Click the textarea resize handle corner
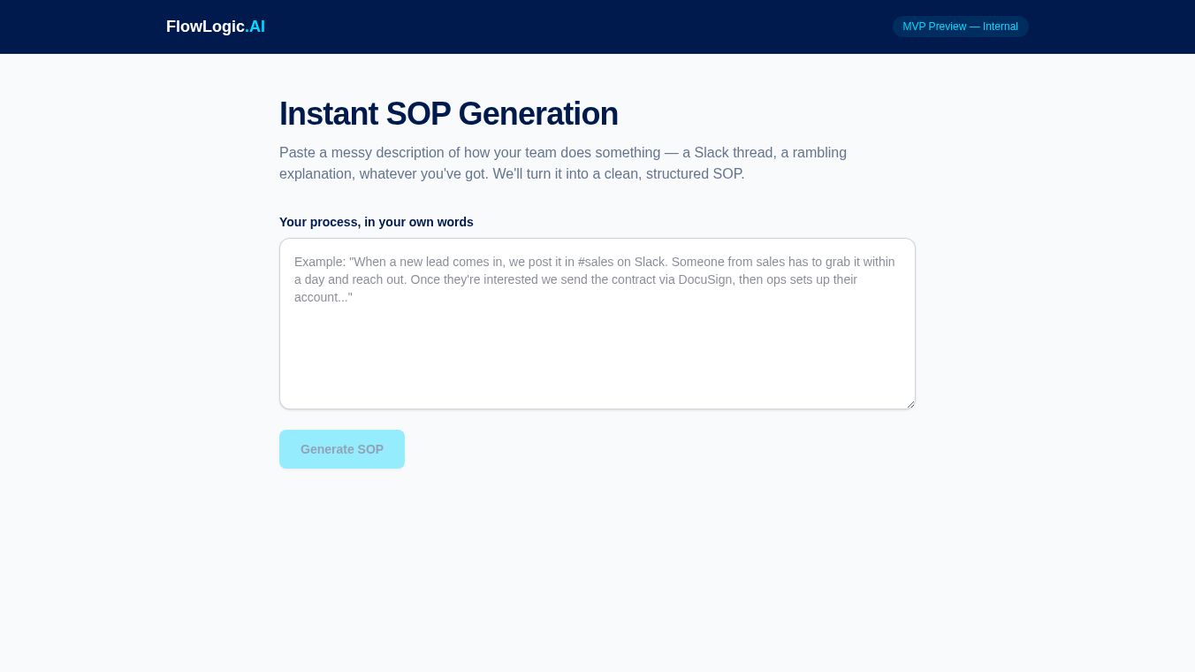This screenshot has width=1195, height=672. pos(910,403)
